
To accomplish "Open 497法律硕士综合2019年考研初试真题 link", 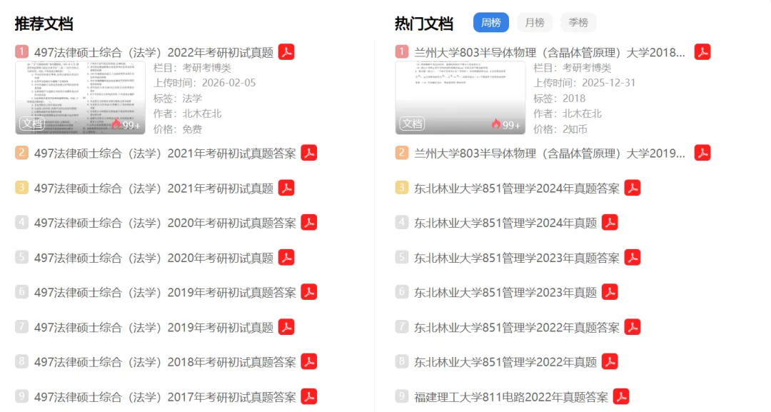I will 153,328.
